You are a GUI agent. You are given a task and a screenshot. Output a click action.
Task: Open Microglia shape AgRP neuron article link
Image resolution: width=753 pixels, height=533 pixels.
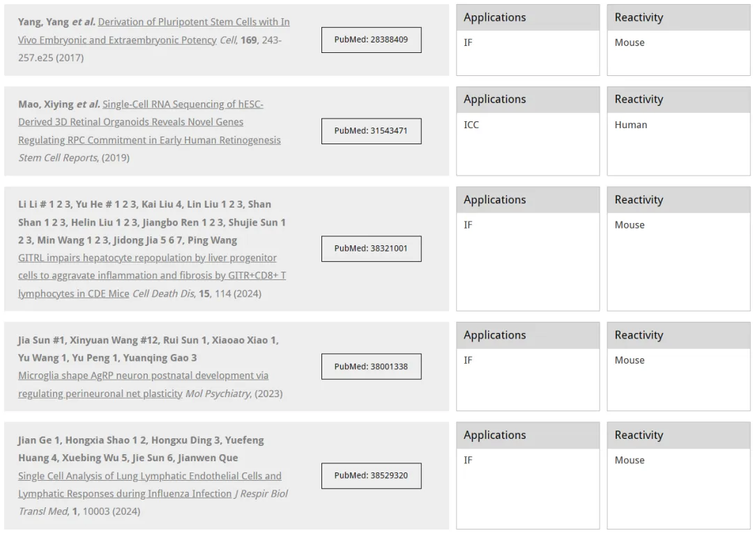pyautogui.click(x=143, y=385)
